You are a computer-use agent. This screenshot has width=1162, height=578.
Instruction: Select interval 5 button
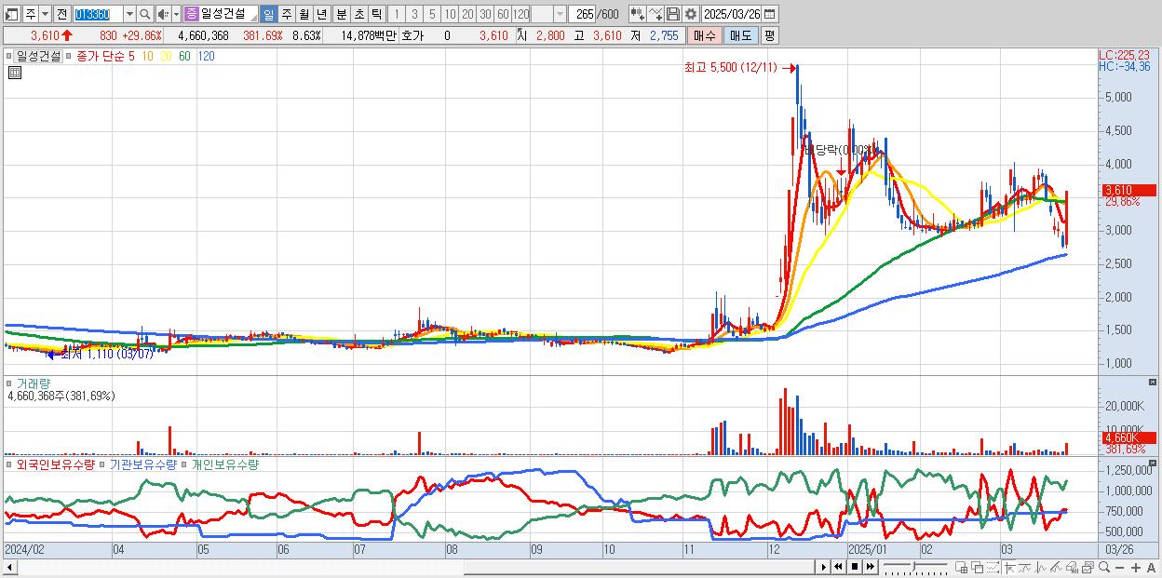point(432,14)
